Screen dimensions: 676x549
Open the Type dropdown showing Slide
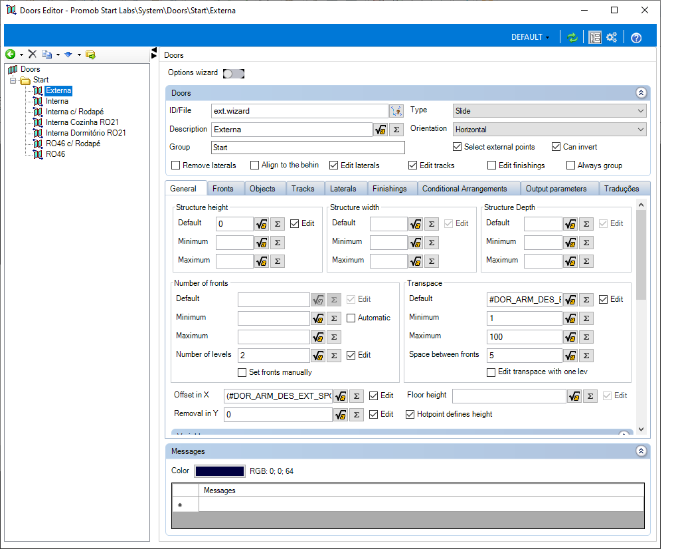550,111
